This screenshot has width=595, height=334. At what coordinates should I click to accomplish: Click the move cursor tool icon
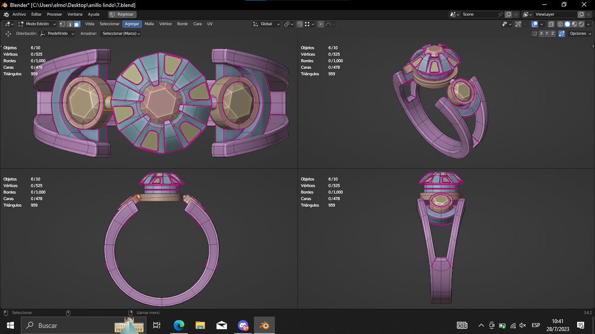tap(8, 34)
